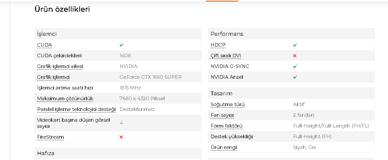Viewport: 388px width, 160px height.
Task: Open the FireStream term definition
Action: click(50, 137)
